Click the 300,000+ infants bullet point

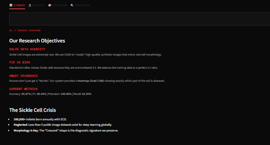point(40,119)
